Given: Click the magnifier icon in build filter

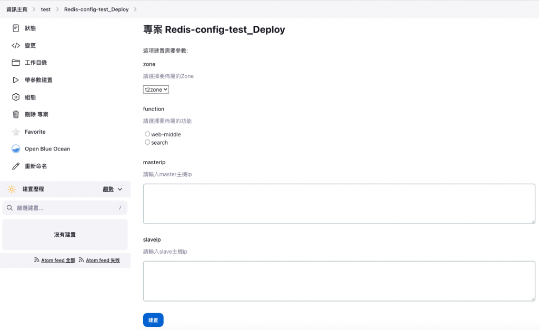Looking at the screenshot, I should tap(9, 207).
